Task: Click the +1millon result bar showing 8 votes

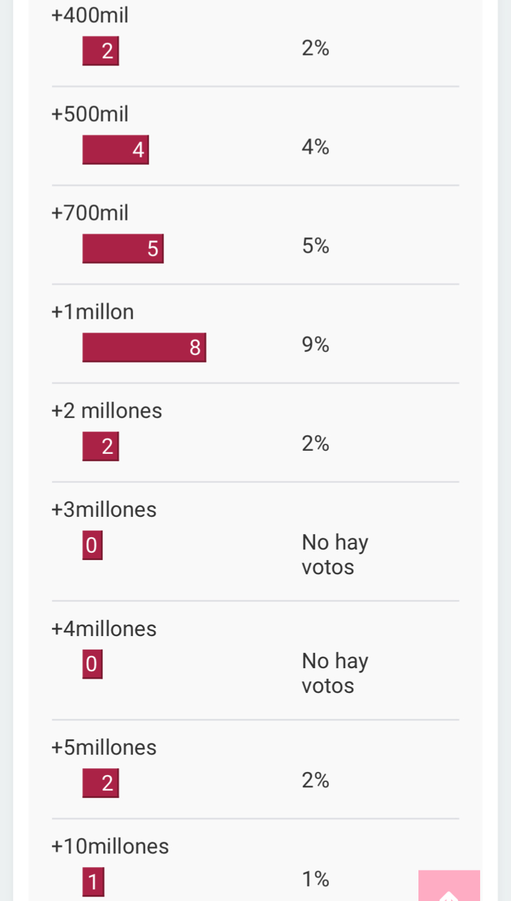Action: pyautogui.click(x=144, y=347)
